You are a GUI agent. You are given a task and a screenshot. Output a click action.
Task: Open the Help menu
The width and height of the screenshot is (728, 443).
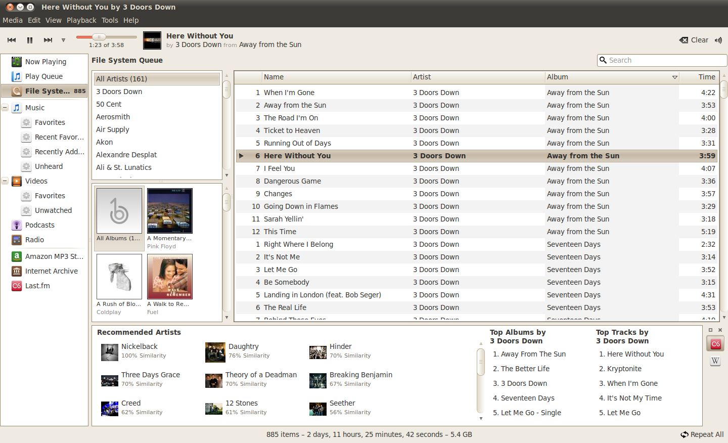tap(131, 20)
